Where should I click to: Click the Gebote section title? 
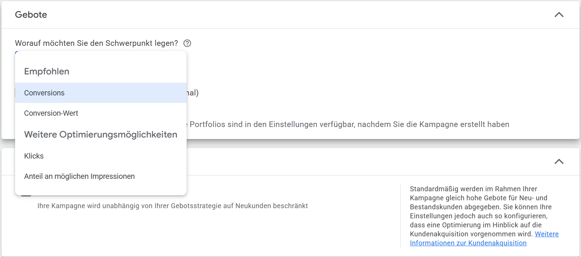coord(31,15)
